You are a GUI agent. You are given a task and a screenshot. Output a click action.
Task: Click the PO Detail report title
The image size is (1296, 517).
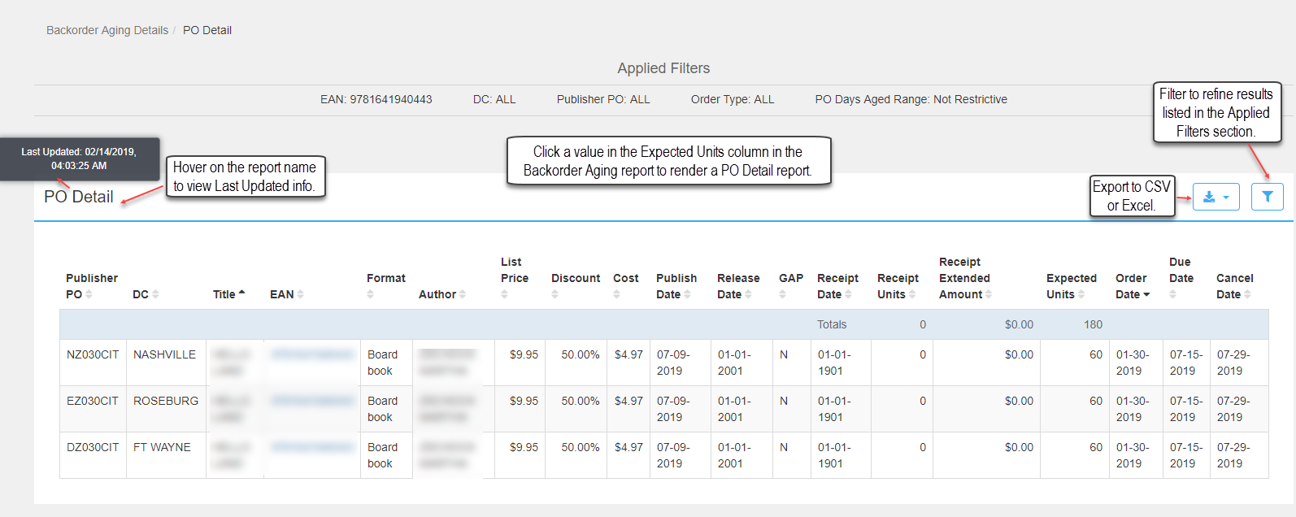pyautogui.click(x=79, y=197)
